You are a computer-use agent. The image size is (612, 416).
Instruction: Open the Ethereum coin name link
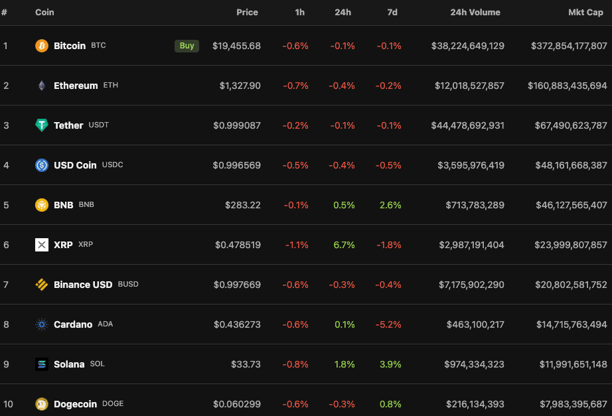(76, 86)
